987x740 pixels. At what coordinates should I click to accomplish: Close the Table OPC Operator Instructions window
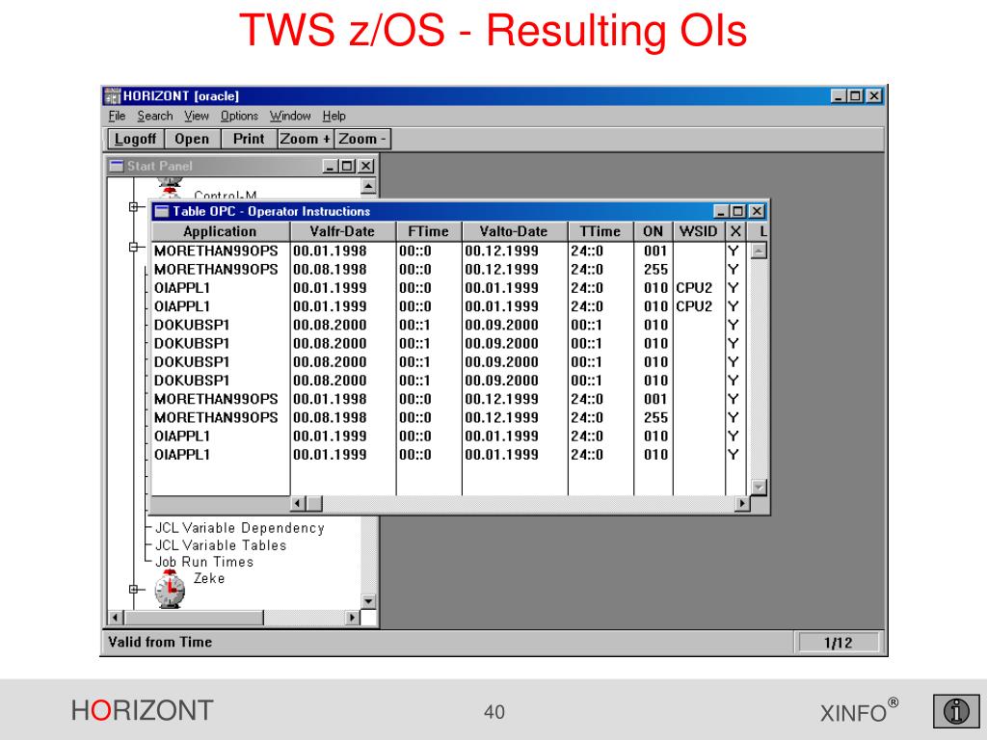[x=758, y=211]
